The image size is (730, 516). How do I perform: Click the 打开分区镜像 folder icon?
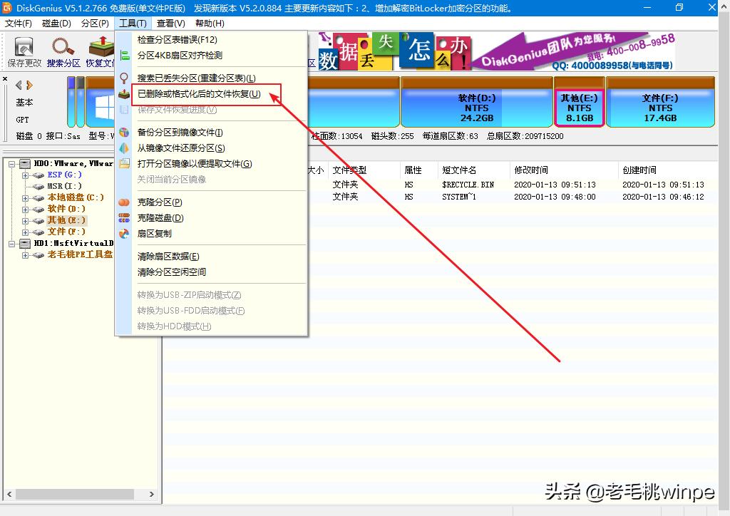(x=123, y=162)
